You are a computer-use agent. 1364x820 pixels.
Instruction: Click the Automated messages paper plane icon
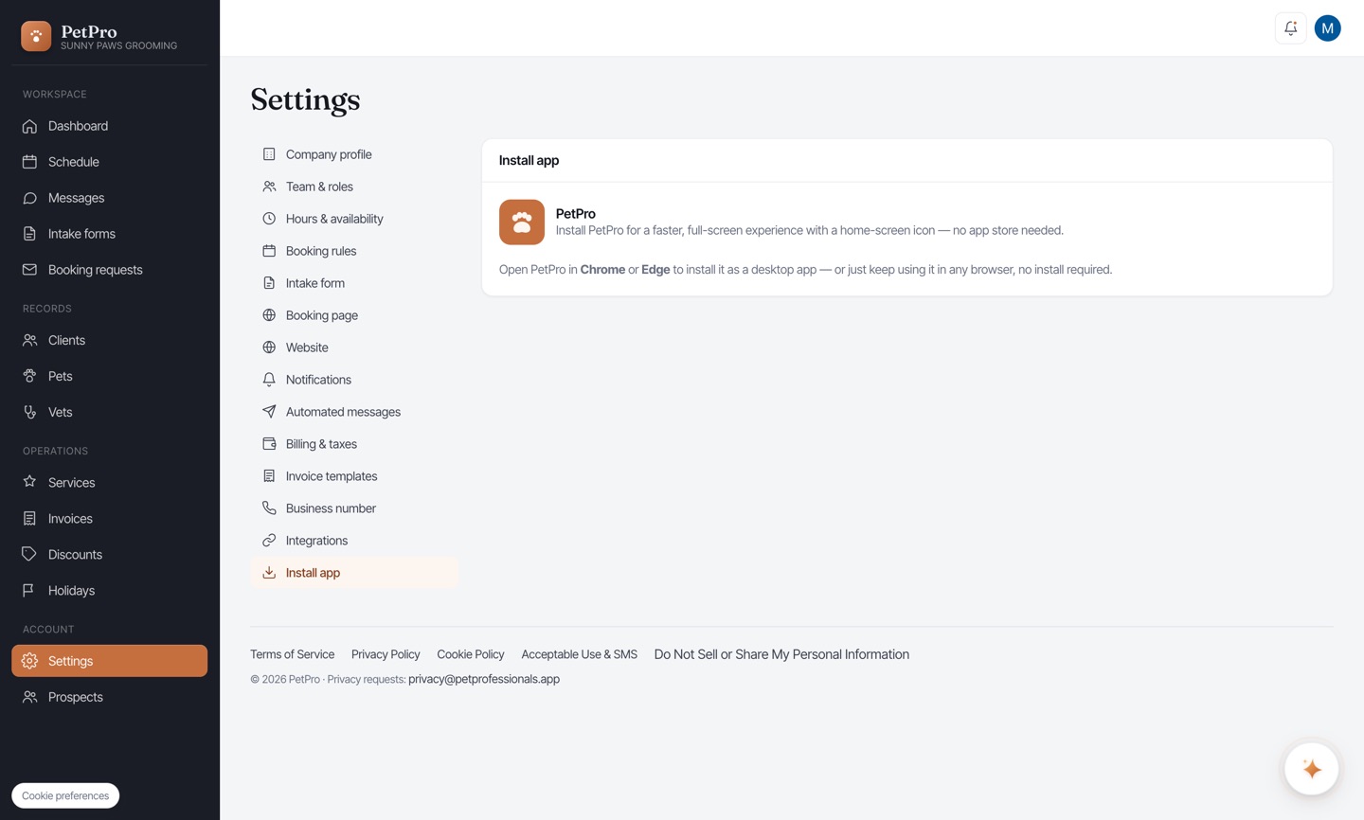[269, 412]
